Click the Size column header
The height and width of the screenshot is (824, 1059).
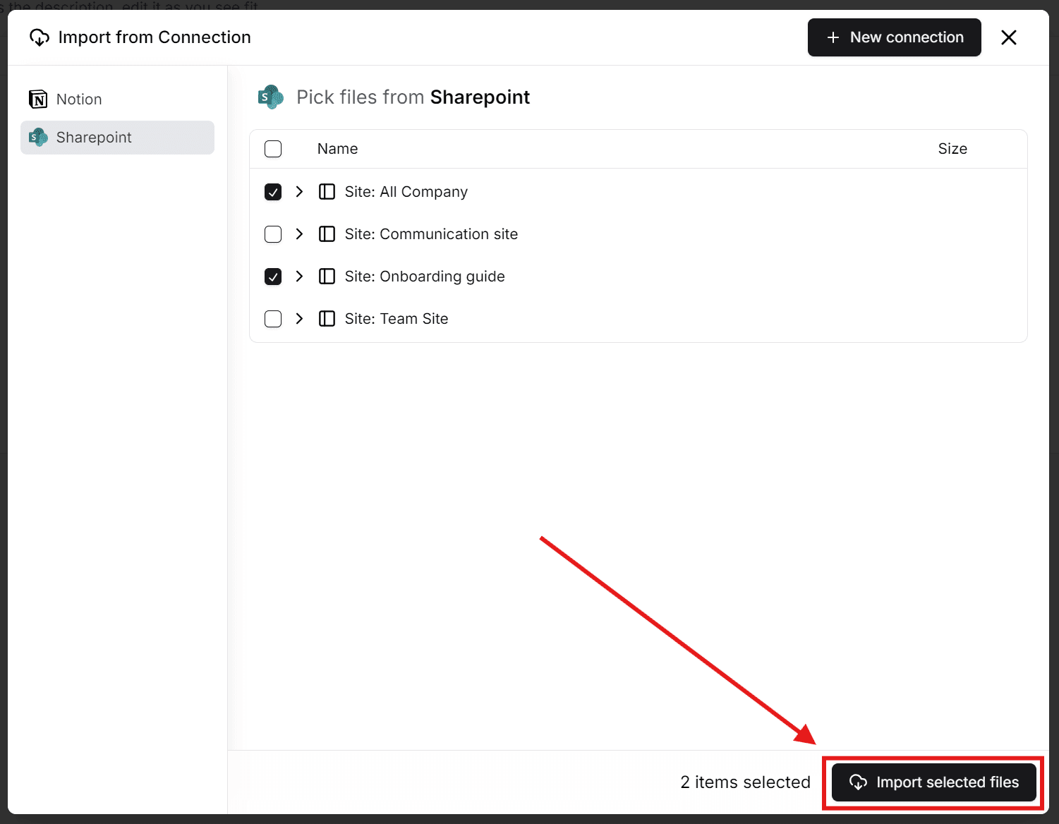tap(952, 149)
